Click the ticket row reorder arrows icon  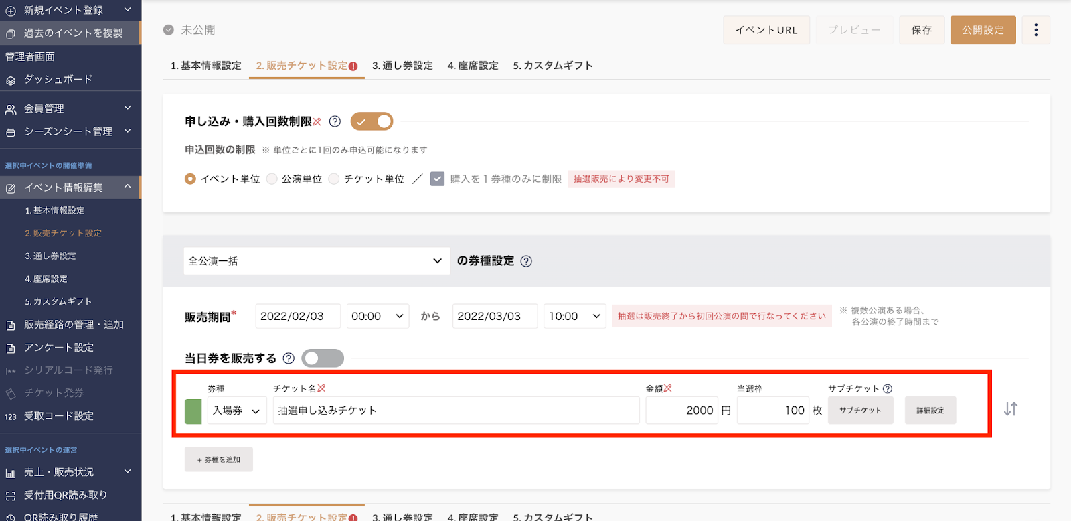(1010, 409)
